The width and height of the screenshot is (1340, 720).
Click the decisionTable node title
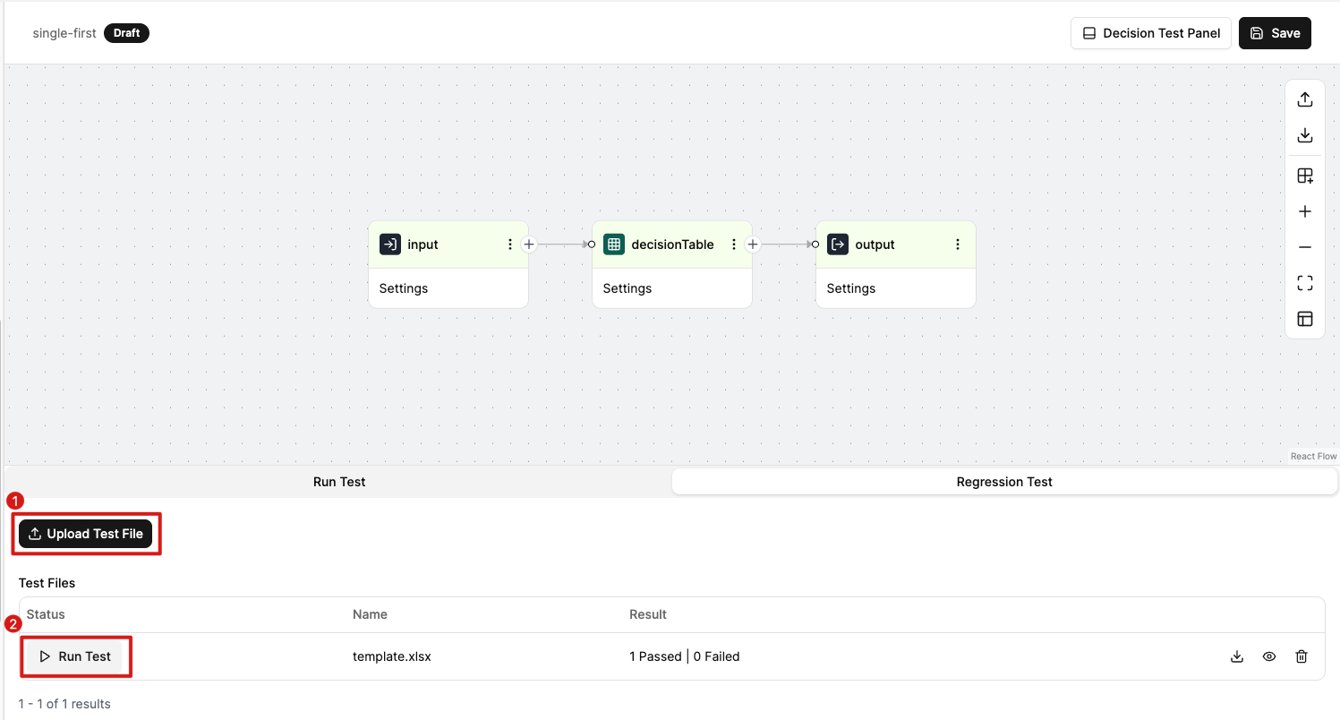click(x=673, y=244)
